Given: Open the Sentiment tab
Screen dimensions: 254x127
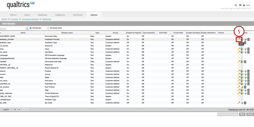Looking at the screenshot, I should click(x=78, y=15).
